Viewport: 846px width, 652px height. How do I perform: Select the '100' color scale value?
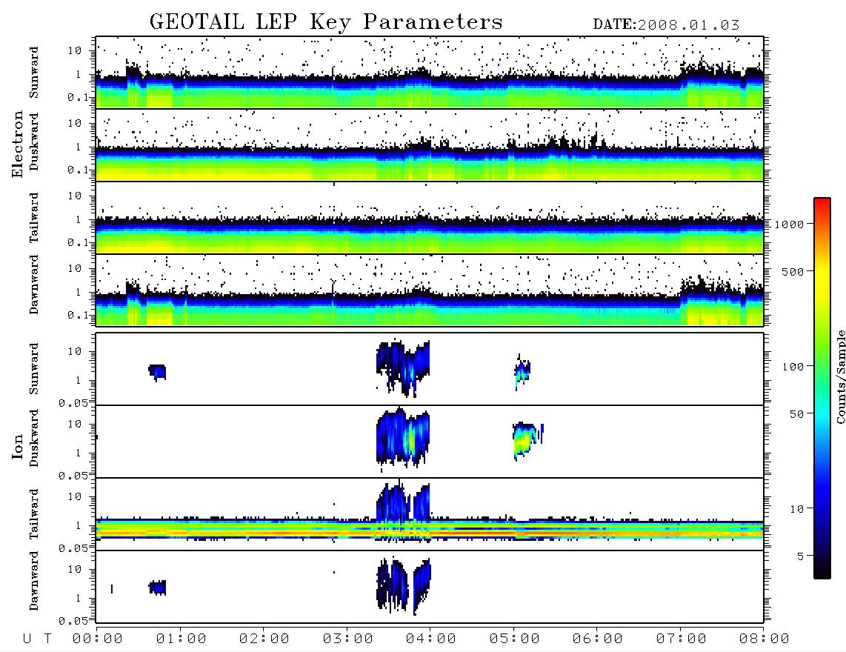tap(793, 367)
